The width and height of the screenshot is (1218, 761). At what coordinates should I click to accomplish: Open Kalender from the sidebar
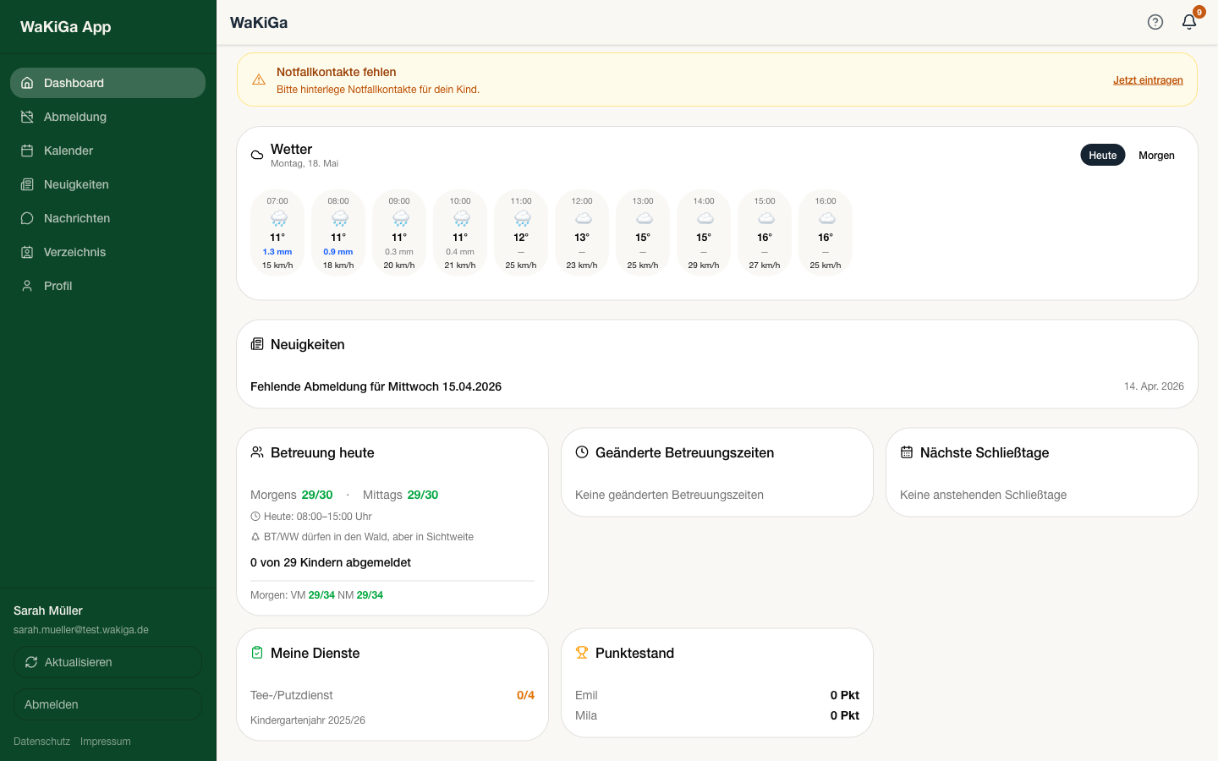point(107,151)
